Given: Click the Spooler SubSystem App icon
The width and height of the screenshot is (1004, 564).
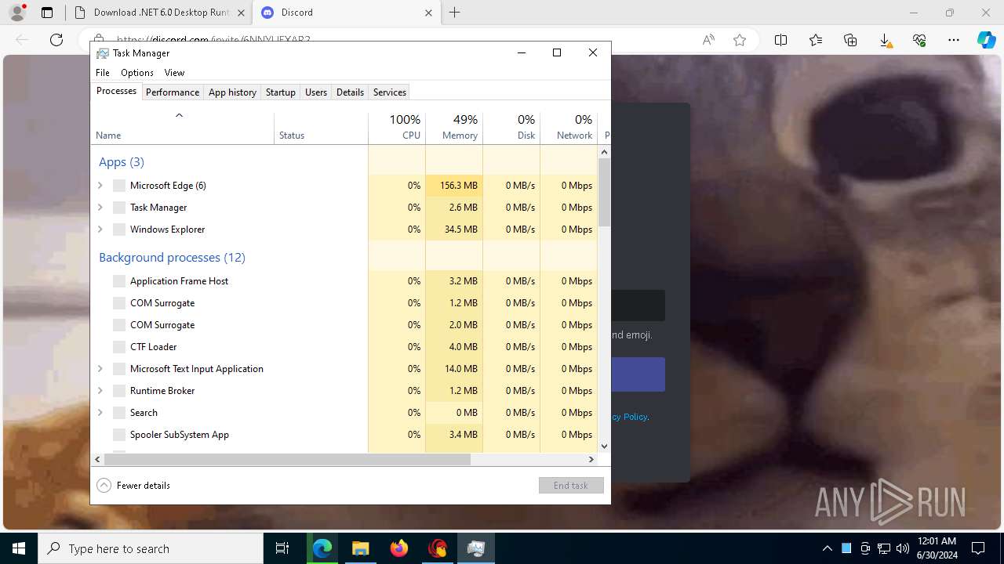Looking at the screenshot, I should click(119, 435).
